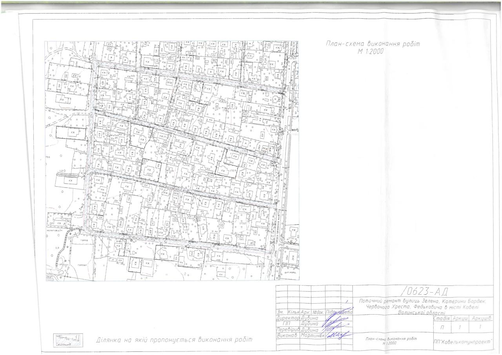Click the project title 'Поточний ремонт вулиць Зелена'

pyautogui.click(x=422, y=301)
